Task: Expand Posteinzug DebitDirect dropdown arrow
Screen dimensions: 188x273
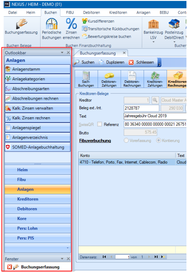Action: coord(174,42)
